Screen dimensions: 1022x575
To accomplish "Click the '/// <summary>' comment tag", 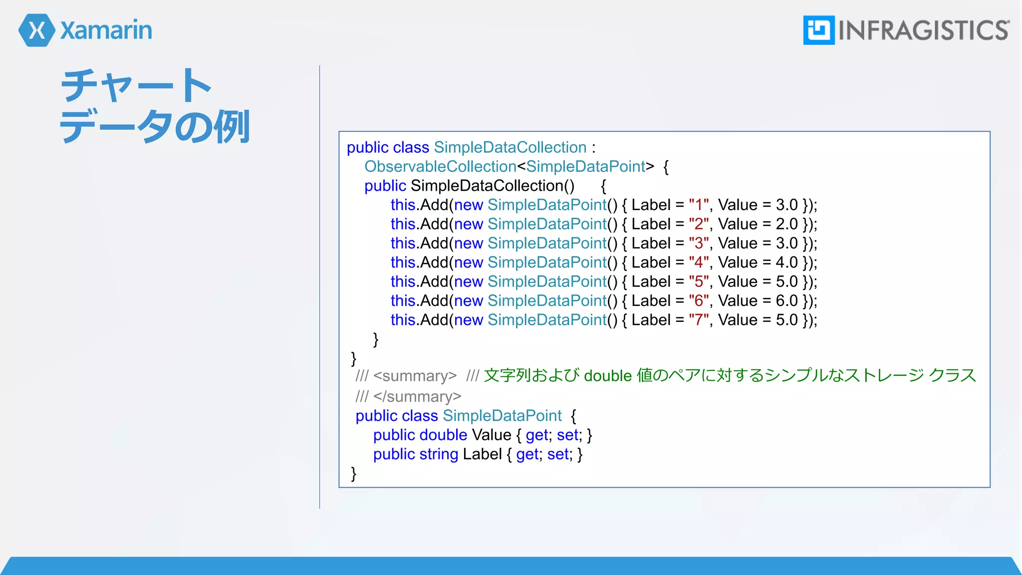I will [406, 376].
